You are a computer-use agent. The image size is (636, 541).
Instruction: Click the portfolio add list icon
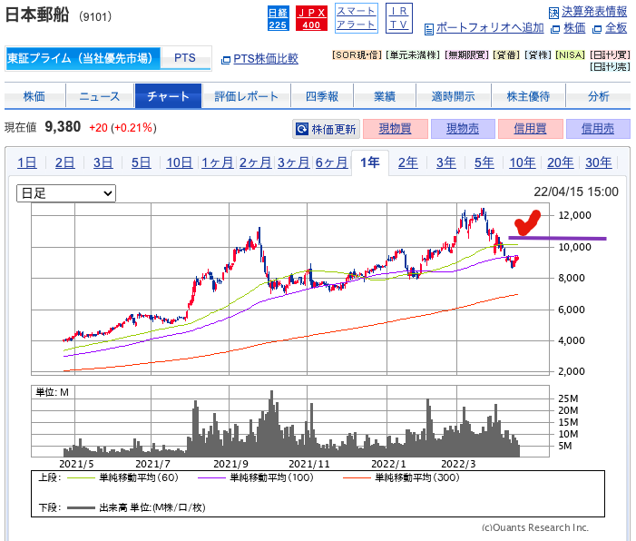coord(429,29)
